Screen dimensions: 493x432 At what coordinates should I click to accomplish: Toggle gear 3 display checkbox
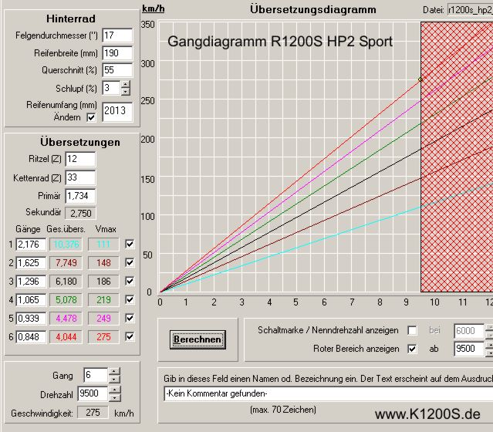[x=130, y=281]
